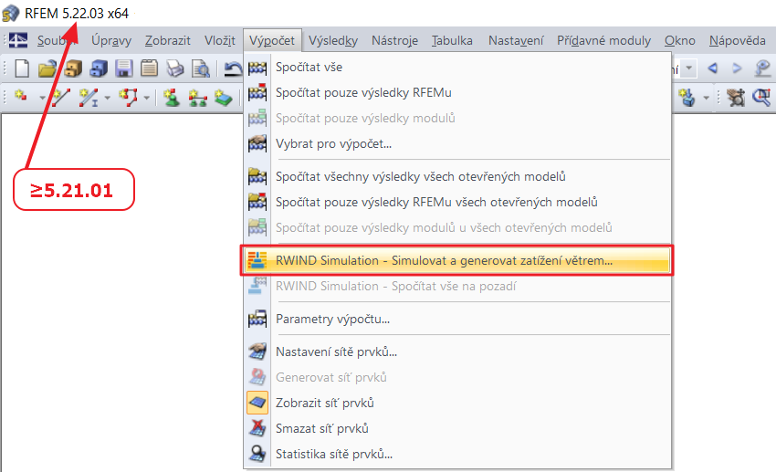The width and height of the screenshot is (776, 472).
Task: Open the Soubor menu
Action: 57,40
